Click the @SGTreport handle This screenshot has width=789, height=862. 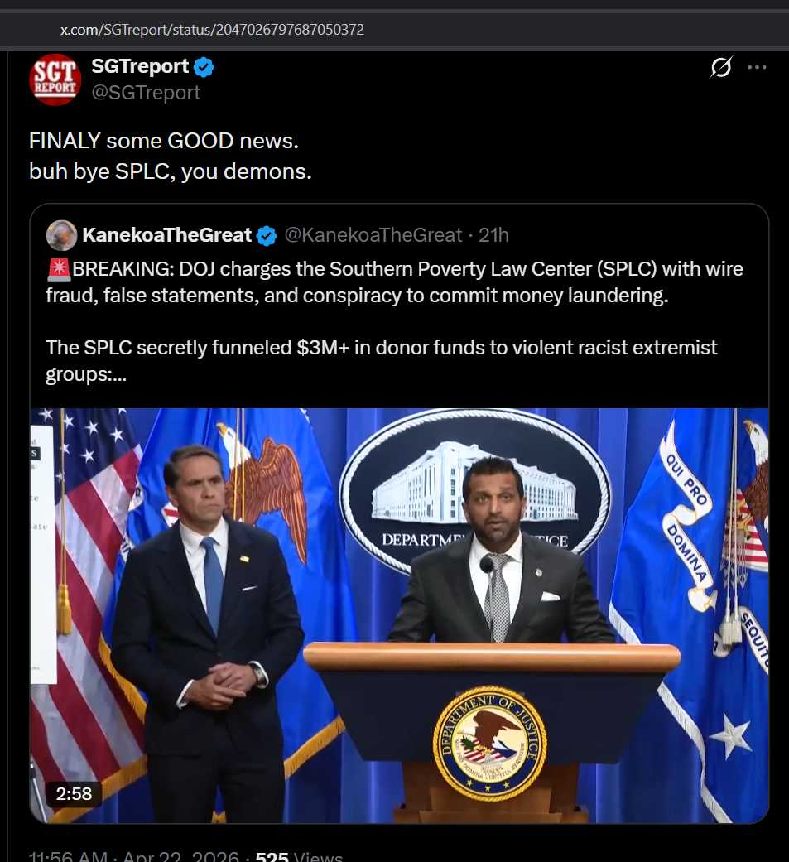click(x=146, y=93)
